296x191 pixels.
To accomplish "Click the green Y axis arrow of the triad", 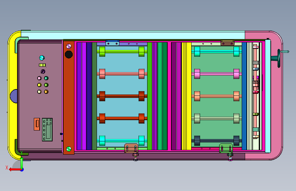I will pyautogui.click(x=22, y=163).
